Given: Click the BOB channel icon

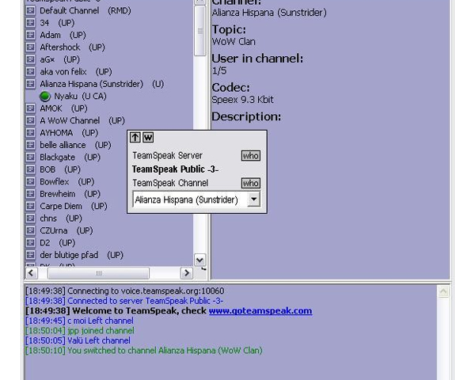Looking at the screenshot, I should click(x=30, y=169).
